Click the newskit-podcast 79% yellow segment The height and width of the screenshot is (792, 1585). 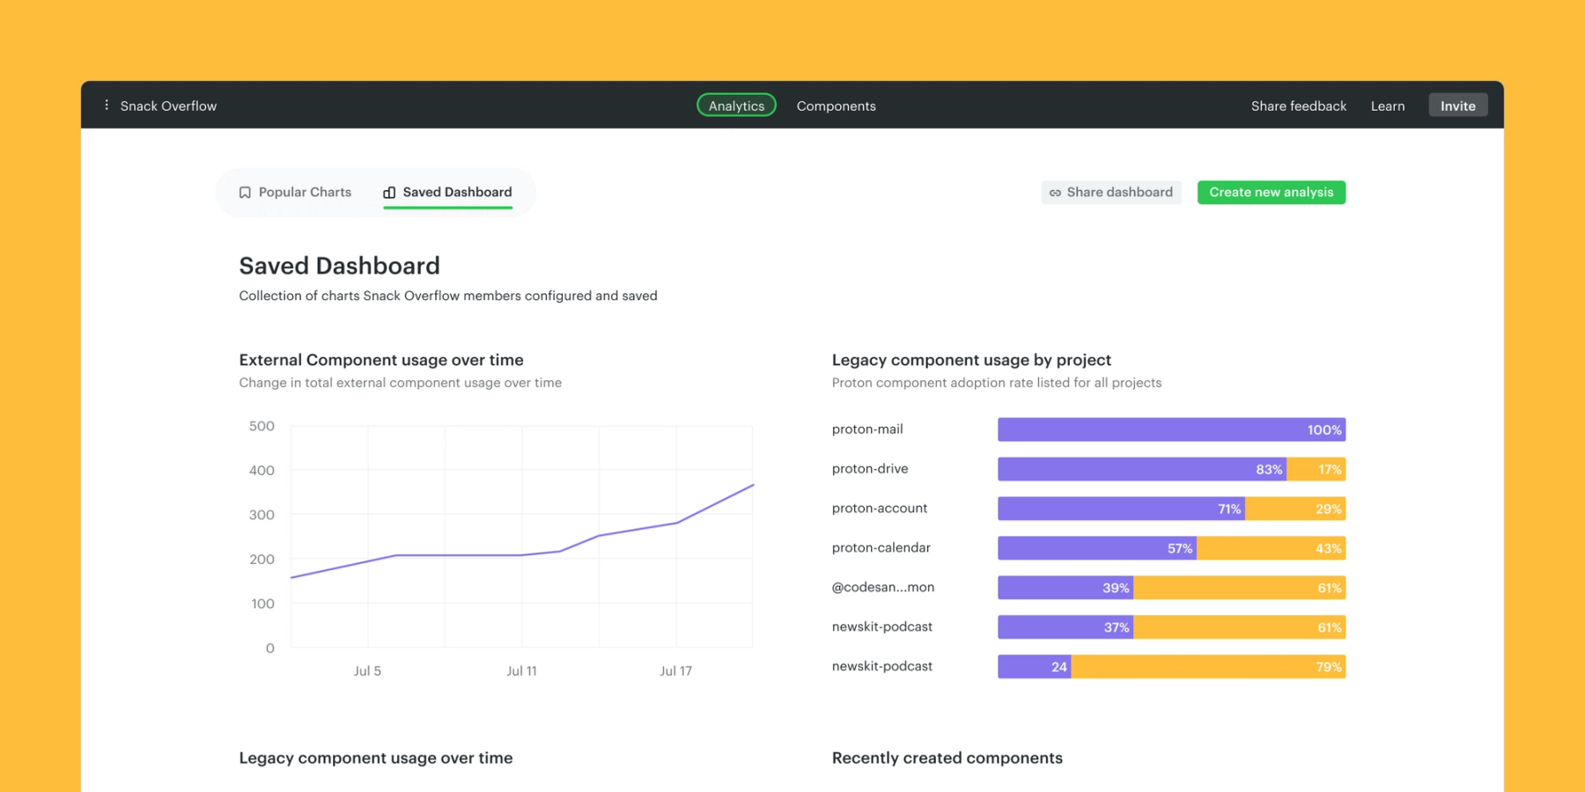tap(1208, 667)
